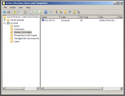Viewport: 125px width, 96px height.
Task: Open the Action menu
Action: click(x=13, y=7)
